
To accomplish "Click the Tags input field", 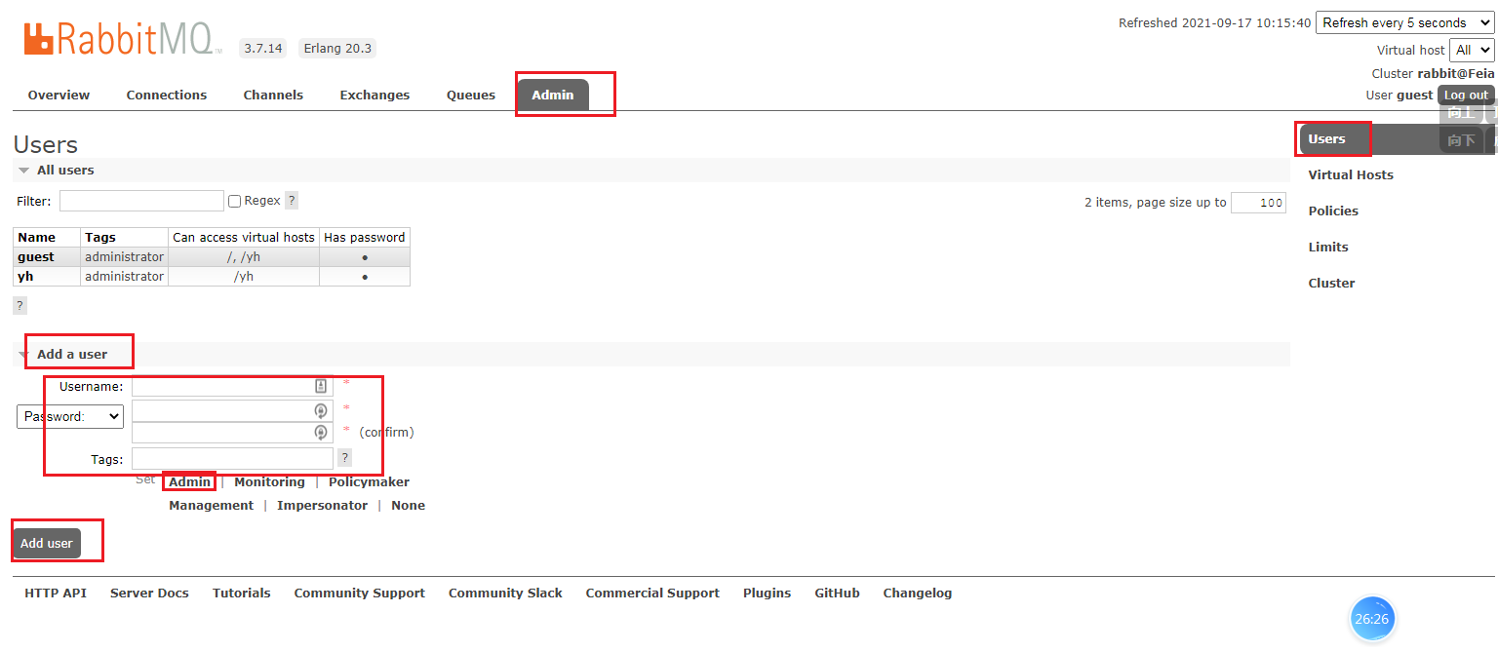I will (232, 458).
